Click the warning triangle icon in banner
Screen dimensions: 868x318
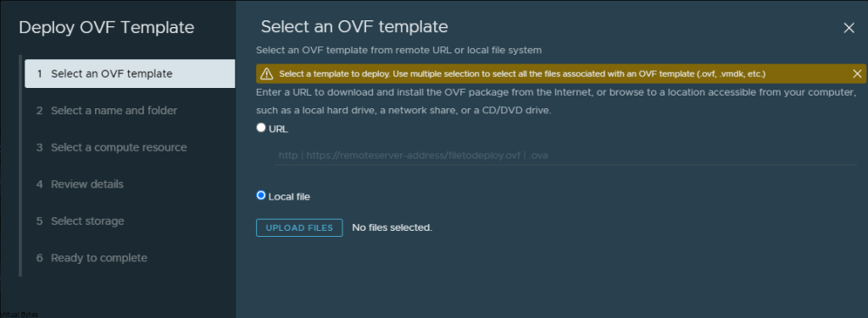267,74
